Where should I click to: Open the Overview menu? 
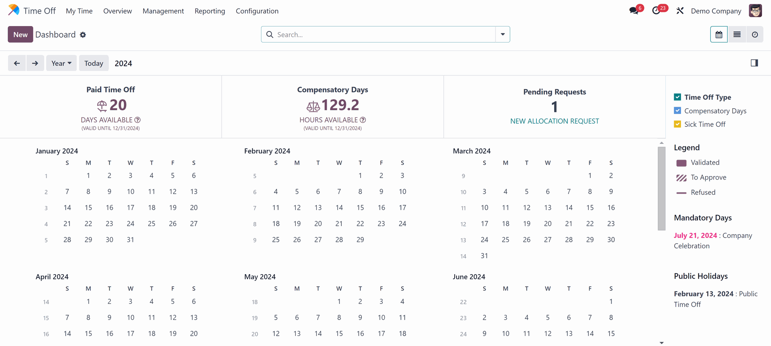click(x=118, y=11)
